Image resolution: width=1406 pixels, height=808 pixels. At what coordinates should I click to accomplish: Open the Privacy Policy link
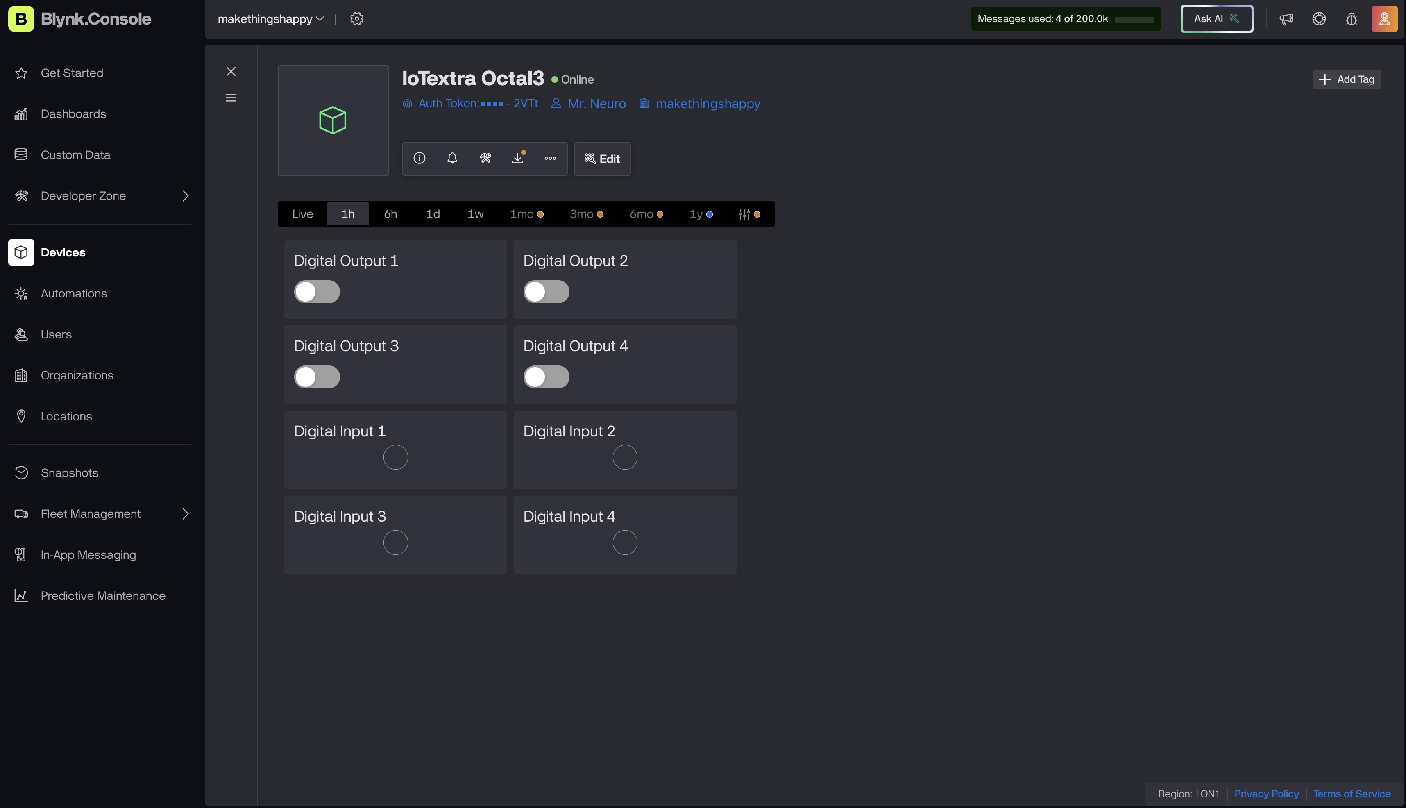coord(1267,794)
